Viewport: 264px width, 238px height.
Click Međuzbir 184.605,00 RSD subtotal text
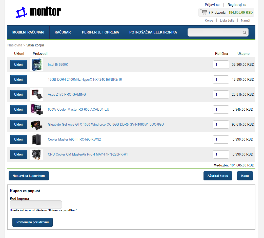tap(234, 165)
